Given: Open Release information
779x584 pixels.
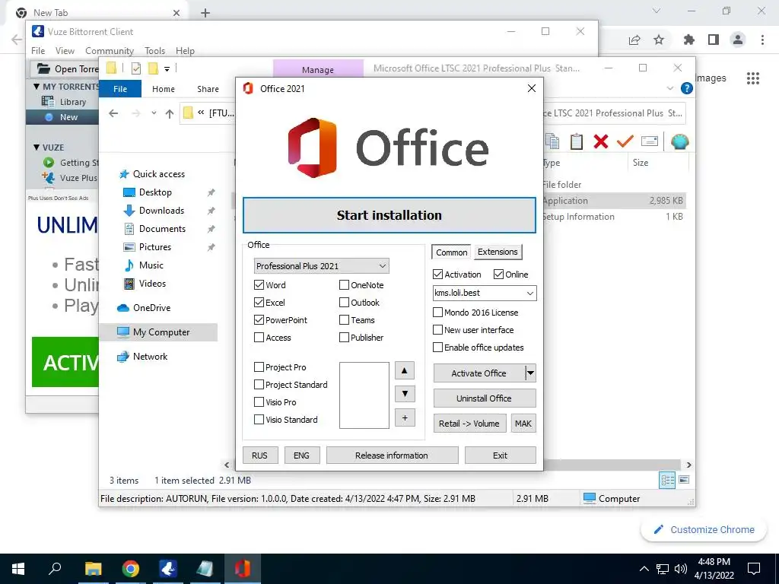Looking at the screenshot, I should click(392, 455).
